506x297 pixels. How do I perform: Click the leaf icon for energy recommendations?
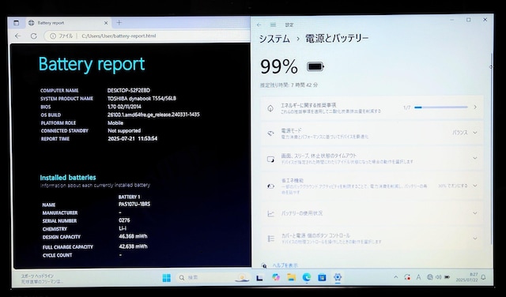pos(270,108)
